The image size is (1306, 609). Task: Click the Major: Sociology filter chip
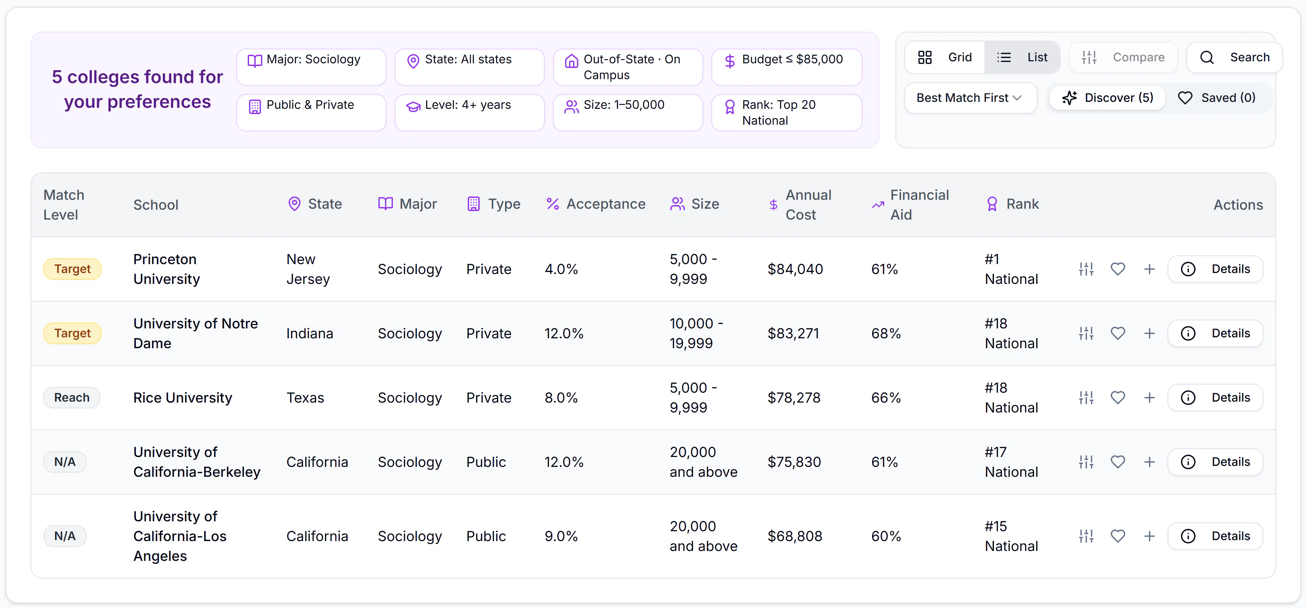(x=311, y=67)
